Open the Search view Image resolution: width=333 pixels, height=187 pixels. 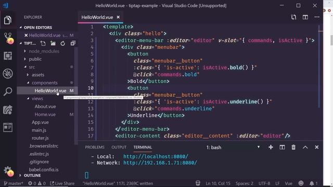pyautogui.click(x=8, y=91)
